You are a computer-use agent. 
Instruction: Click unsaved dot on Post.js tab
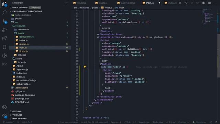pyautogui.click(x=159, y=3)
